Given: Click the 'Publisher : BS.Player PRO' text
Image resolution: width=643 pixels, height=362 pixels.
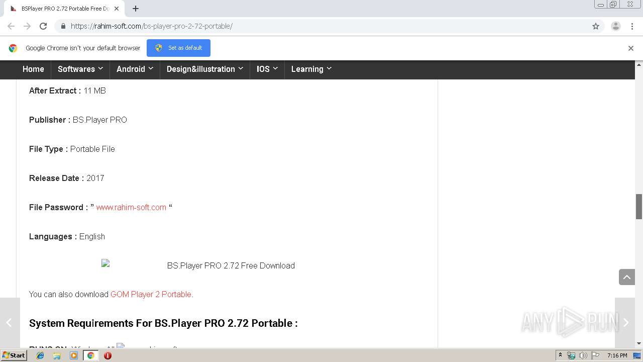Looking at the screenshot, I should pos(78,120).
